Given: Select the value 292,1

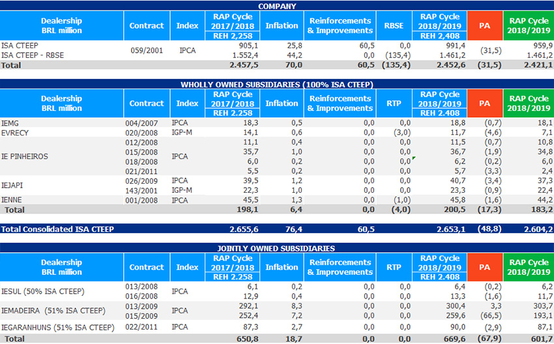Looking at the screenshot, I should (x=248, y=306).
